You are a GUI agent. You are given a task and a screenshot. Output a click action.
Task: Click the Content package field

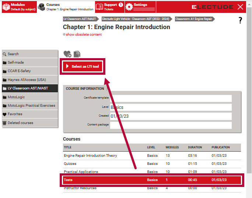pos(171,125)
